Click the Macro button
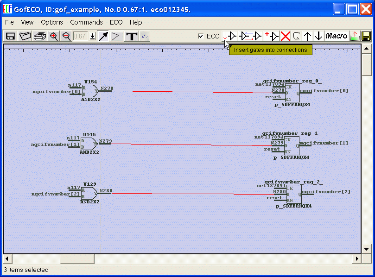Image resolution: width=375 pixels, height=277 pixels. coord(337,36)
